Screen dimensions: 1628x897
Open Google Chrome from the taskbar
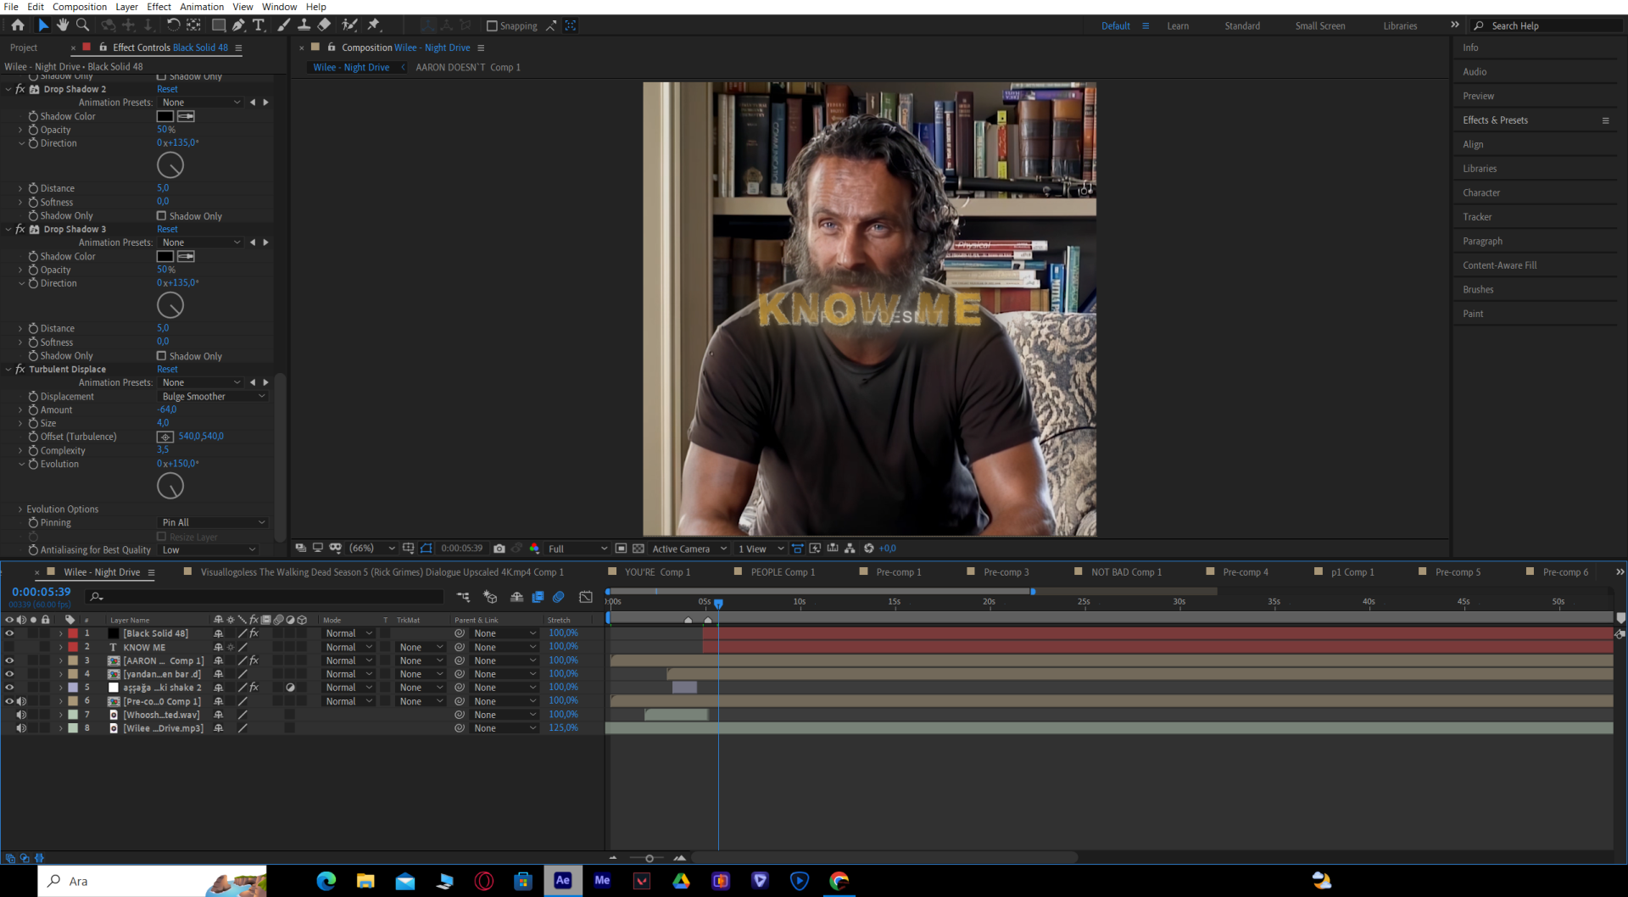839,881
